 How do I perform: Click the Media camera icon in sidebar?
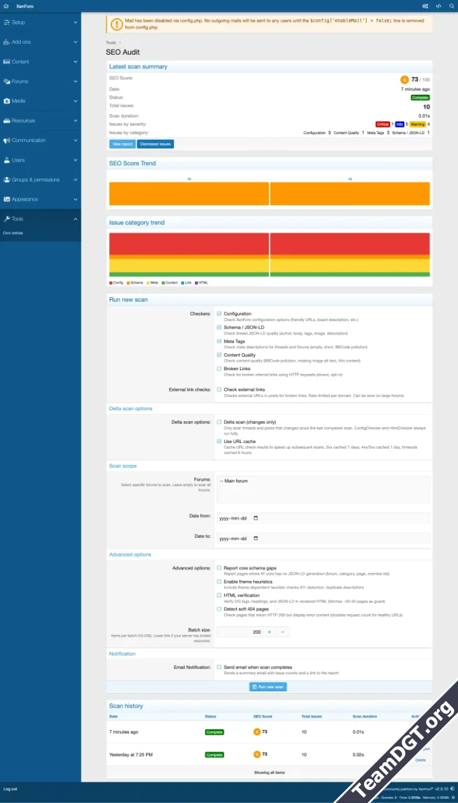point(6,101)
